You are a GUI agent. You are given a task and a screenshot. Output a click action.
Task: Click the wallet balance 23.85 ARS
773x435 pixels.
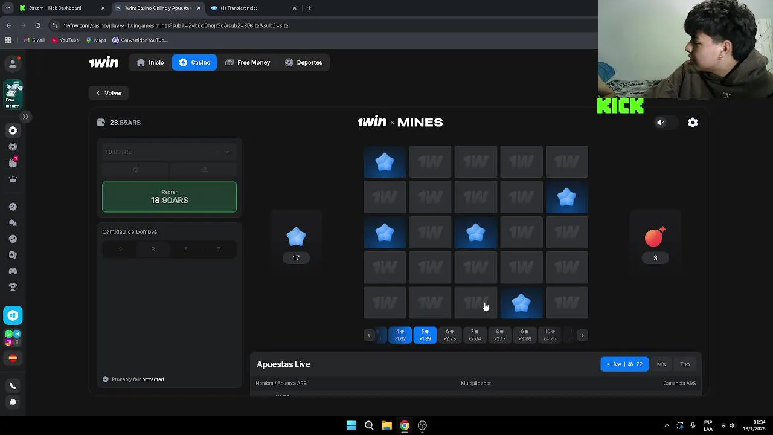pos(120,123)
